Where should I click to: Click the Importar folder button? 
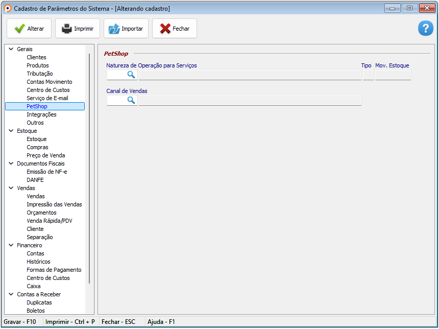point(126,29)
